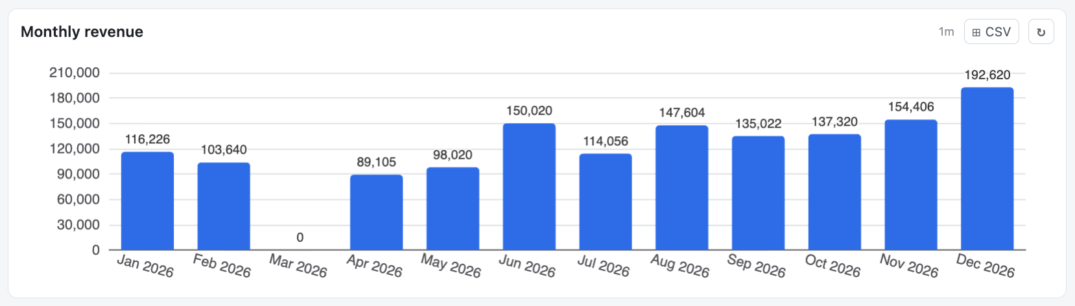Select the May 2026 bar
The width and height of the screenshot is (1075, 306).
[453, 209]
